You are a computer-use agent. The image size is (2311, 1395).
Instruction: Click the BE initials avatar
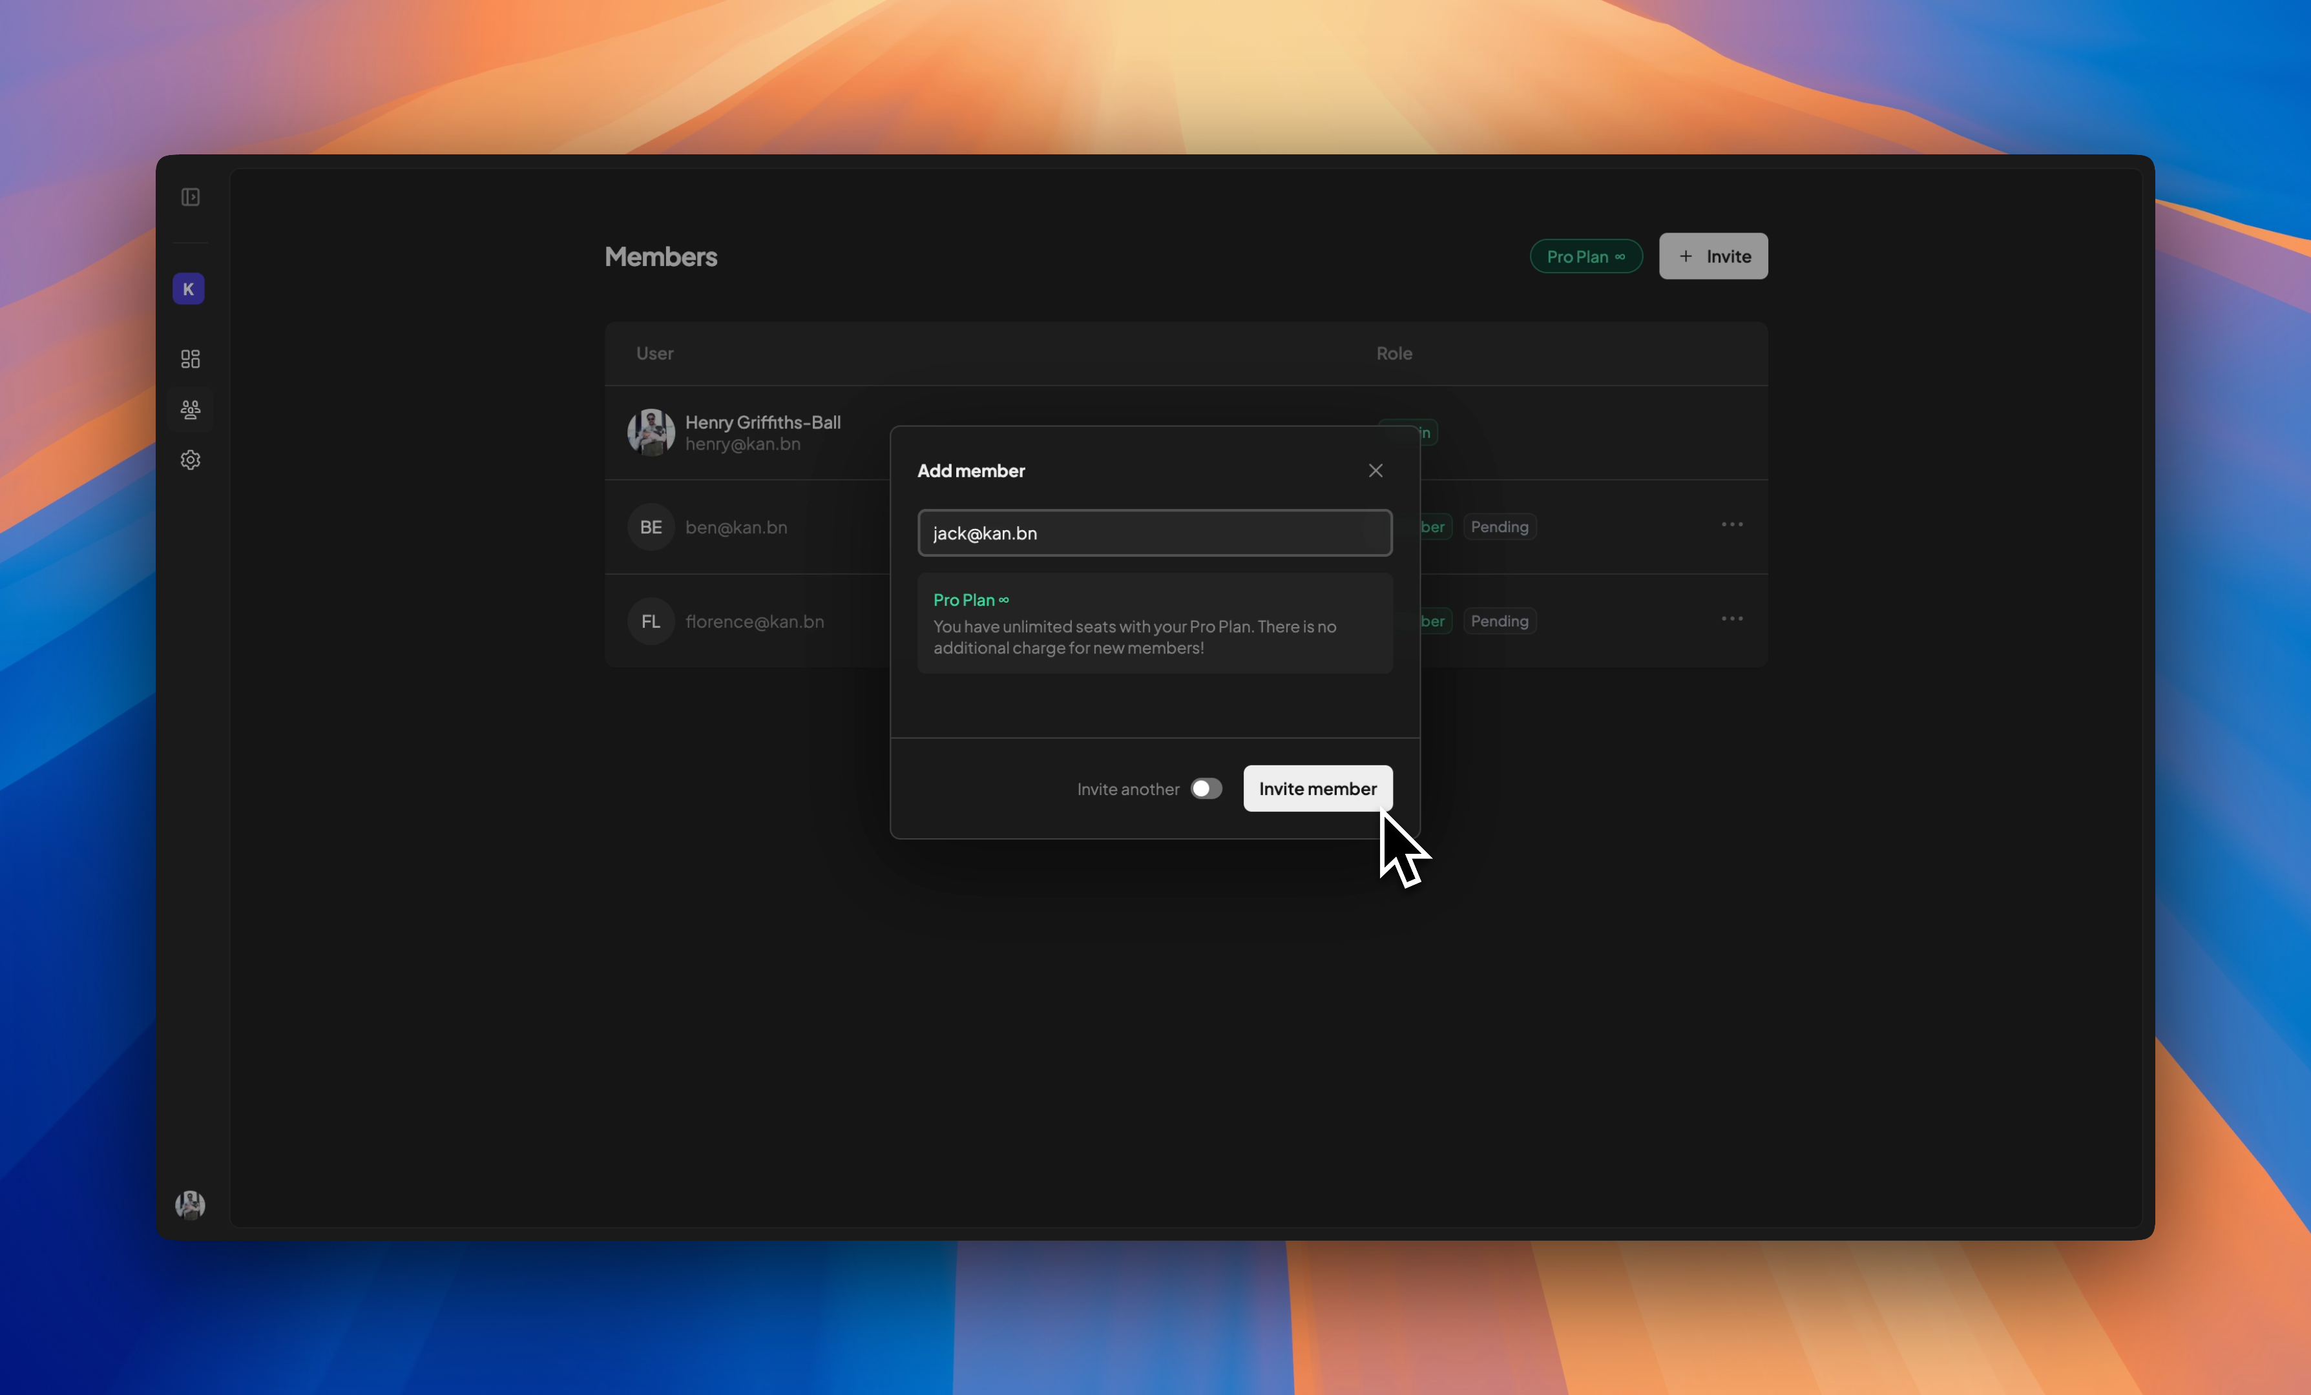click(651, 527)
